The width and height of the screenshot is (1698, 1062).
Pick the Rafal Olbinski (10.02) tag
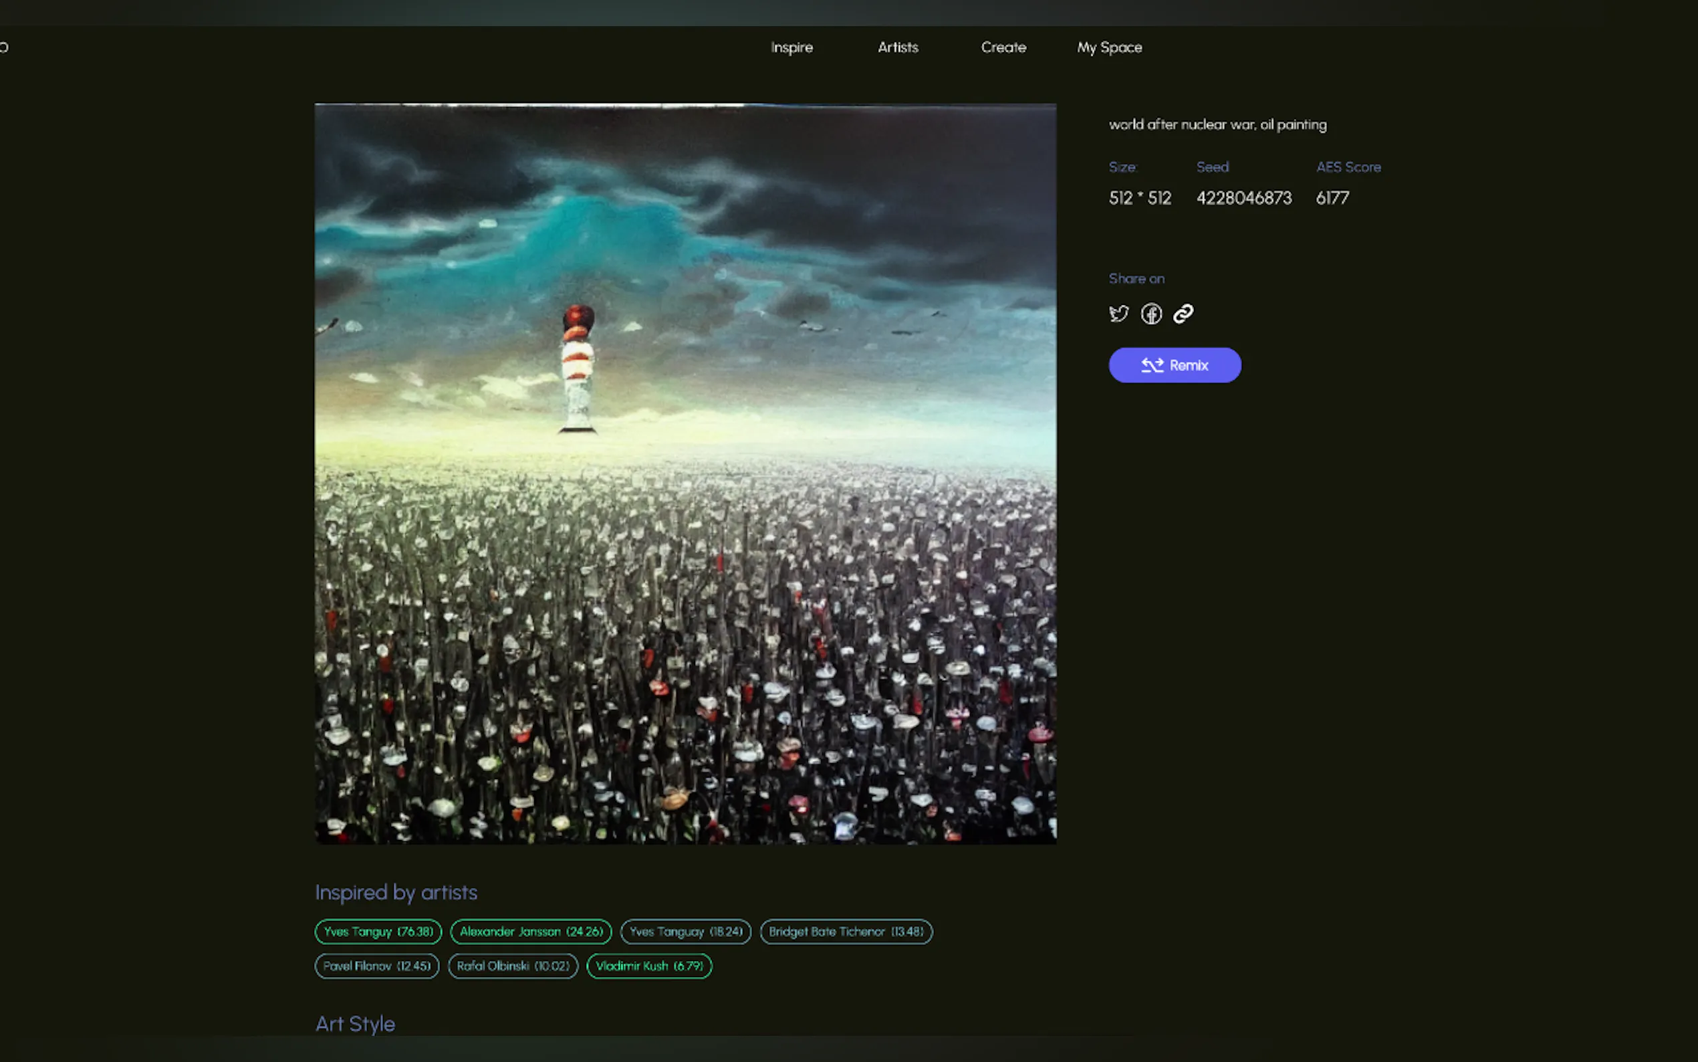(x=513, y=966)
